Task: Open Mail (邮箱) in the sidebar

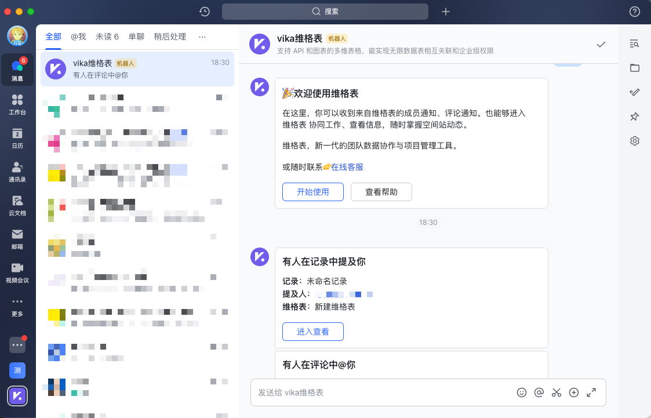Action: pyautogui.click(x=17, y=238)
